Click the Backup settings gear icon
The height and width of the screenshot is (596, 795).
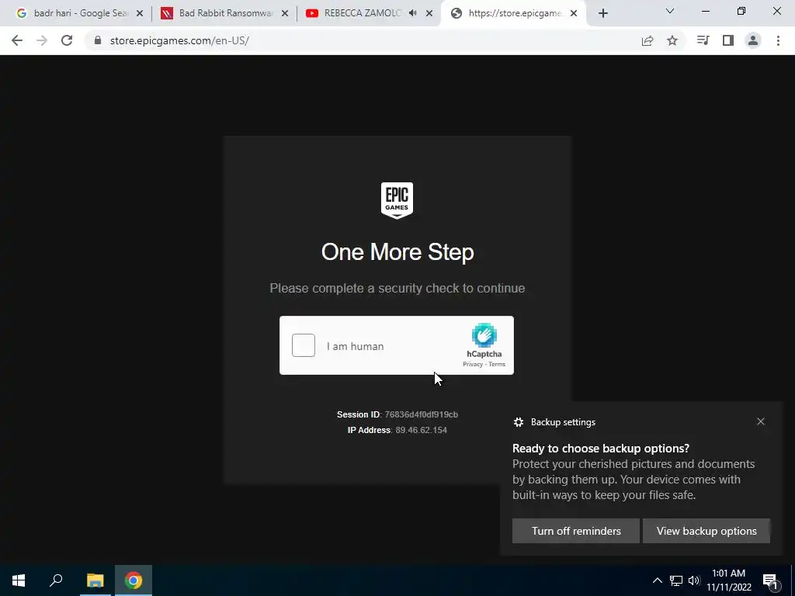[518, 422]
